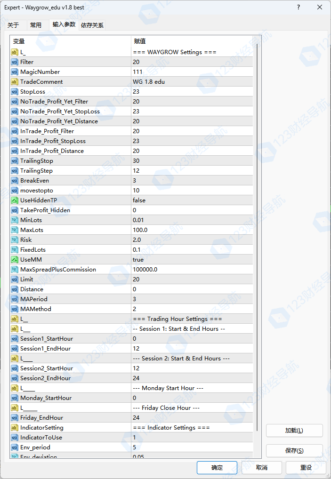
Task: Click the icon next to MaxLots
Action: pyautogui.click(x=15, y=230)
